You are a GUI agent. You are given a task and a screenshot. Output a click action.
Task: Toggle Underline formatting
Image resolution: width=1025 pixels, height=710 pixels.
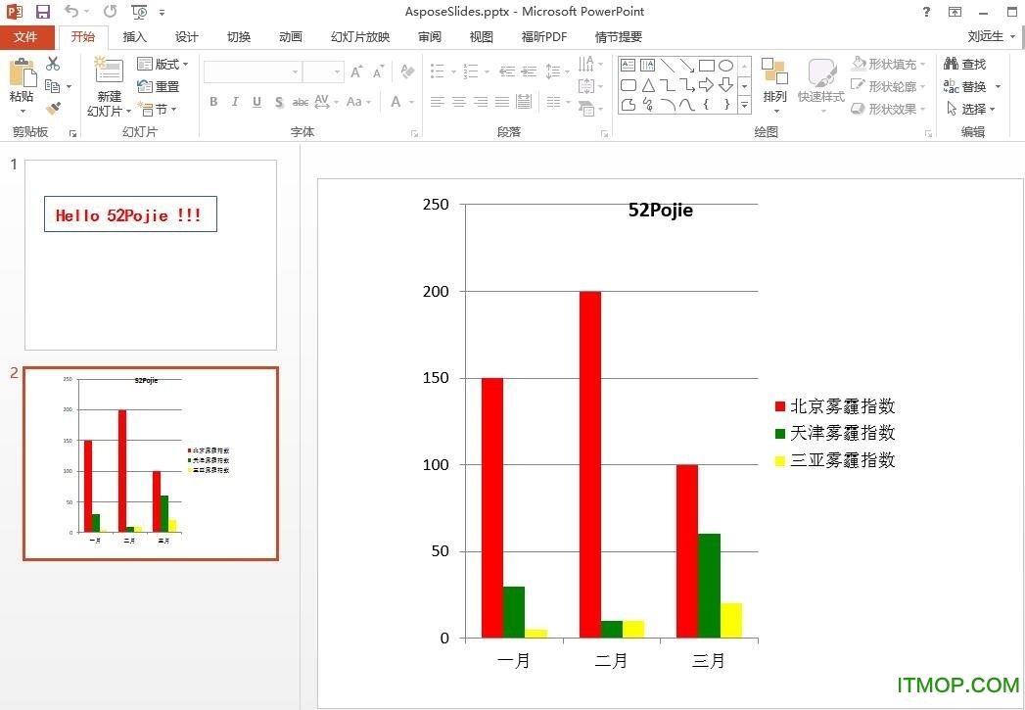(256, 102)
